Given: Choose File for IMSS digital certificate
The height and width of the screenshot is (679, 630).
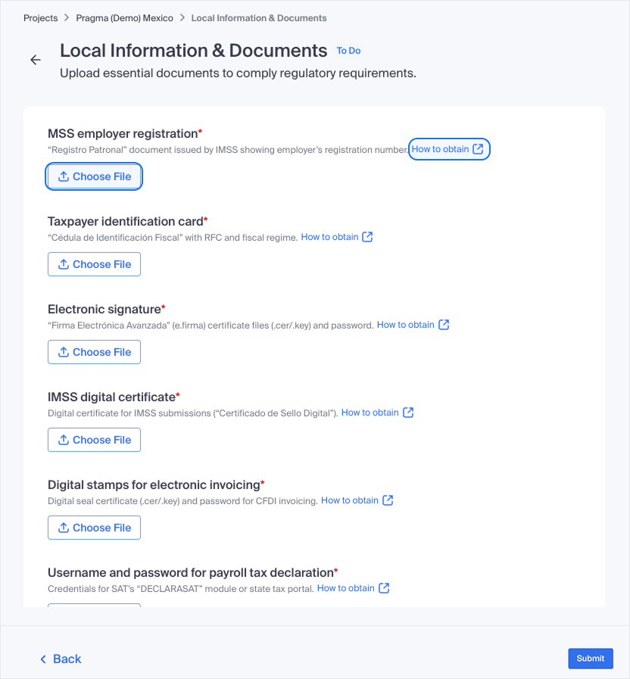Looking at the screenshot, I should (x=94, y=440).
